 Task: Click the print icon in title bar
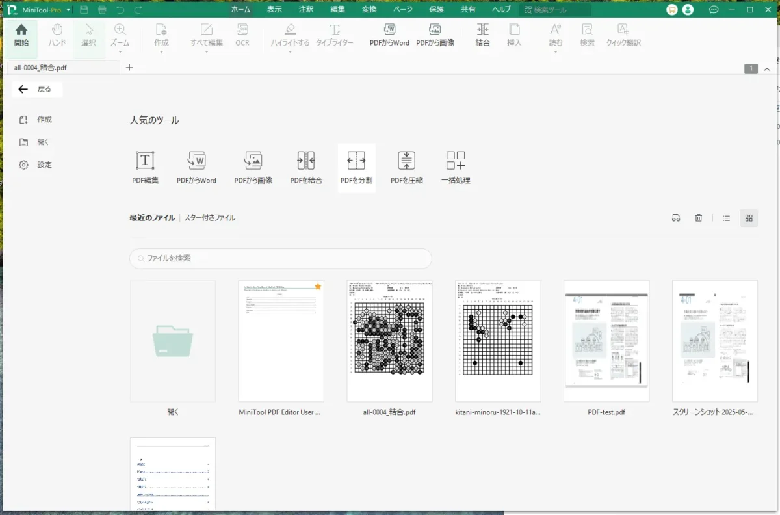click(102, 10)
